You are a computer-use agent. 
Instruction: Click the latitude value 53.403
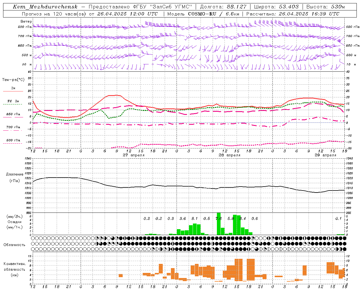289,7
